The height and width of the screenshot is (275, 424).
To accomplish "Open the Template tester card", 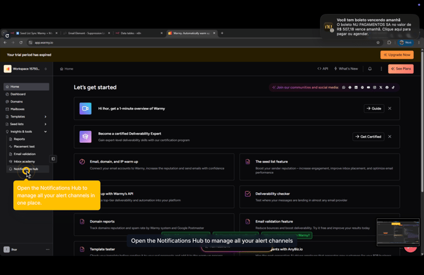I will tap(154, 248).
